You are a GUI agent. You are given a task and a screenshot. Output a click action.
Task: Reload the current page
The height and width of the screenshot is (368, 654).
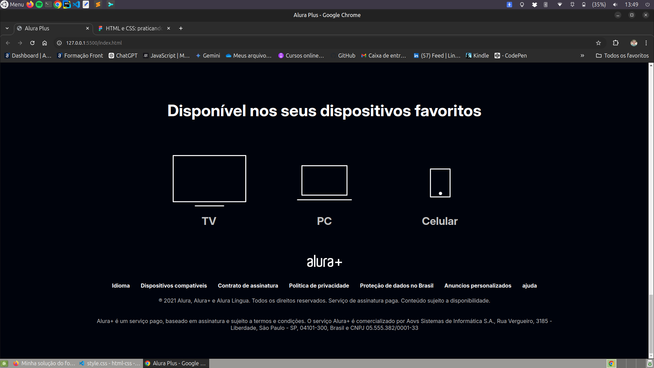(32, 43)
